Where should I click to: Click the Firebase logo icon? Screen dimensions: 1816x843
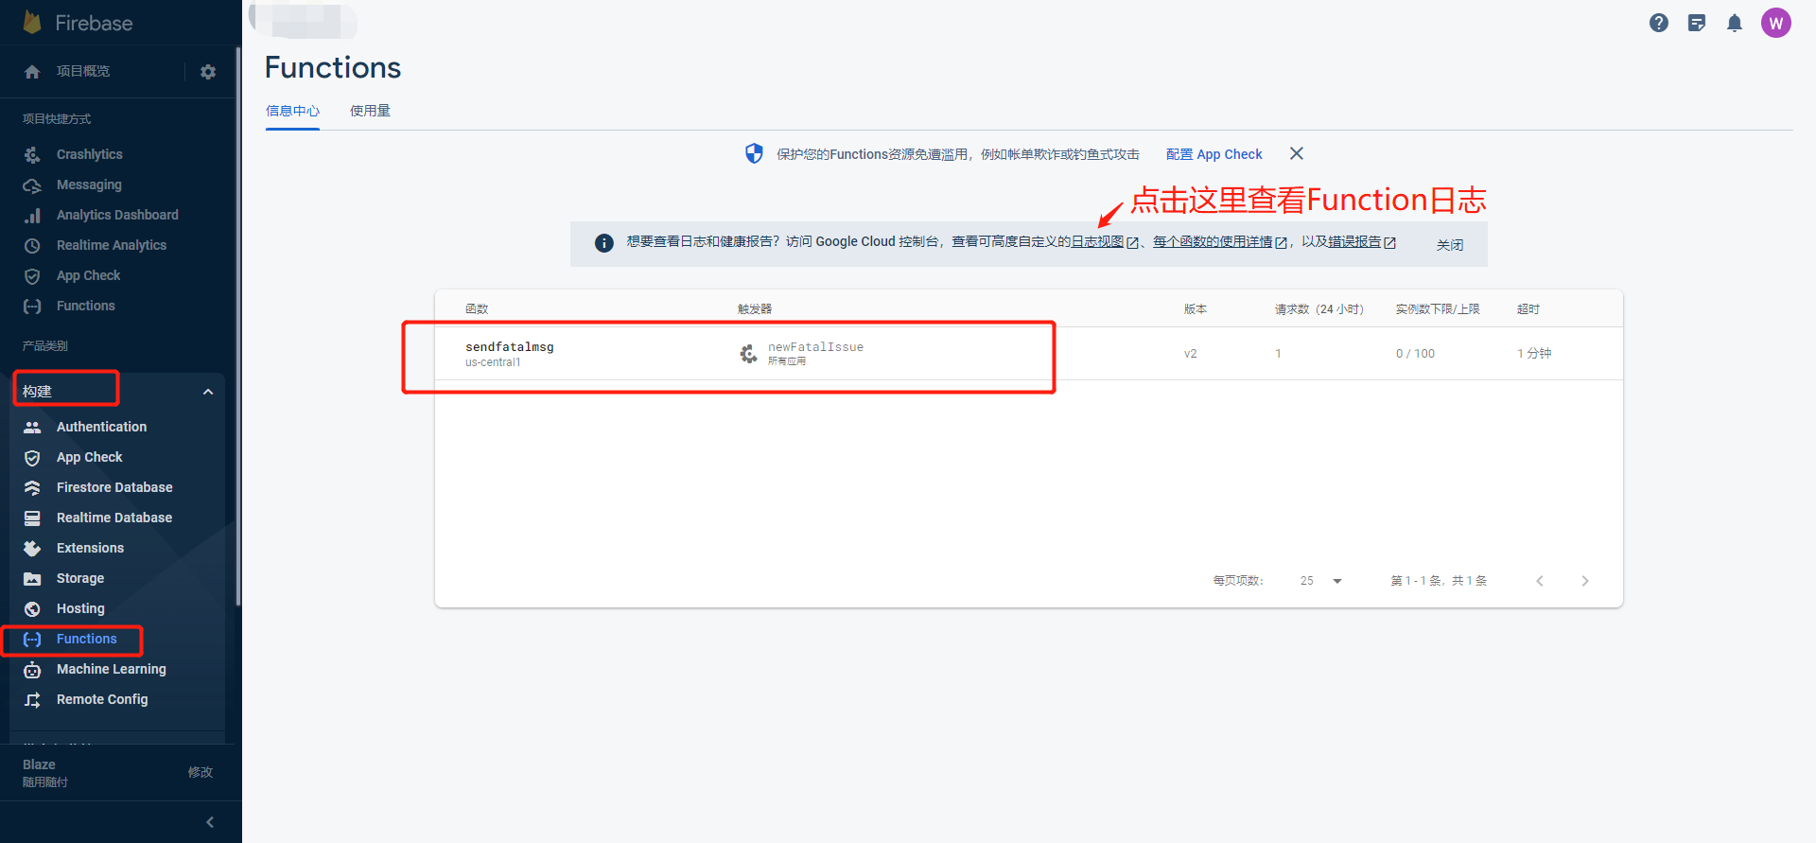(32, 22)
